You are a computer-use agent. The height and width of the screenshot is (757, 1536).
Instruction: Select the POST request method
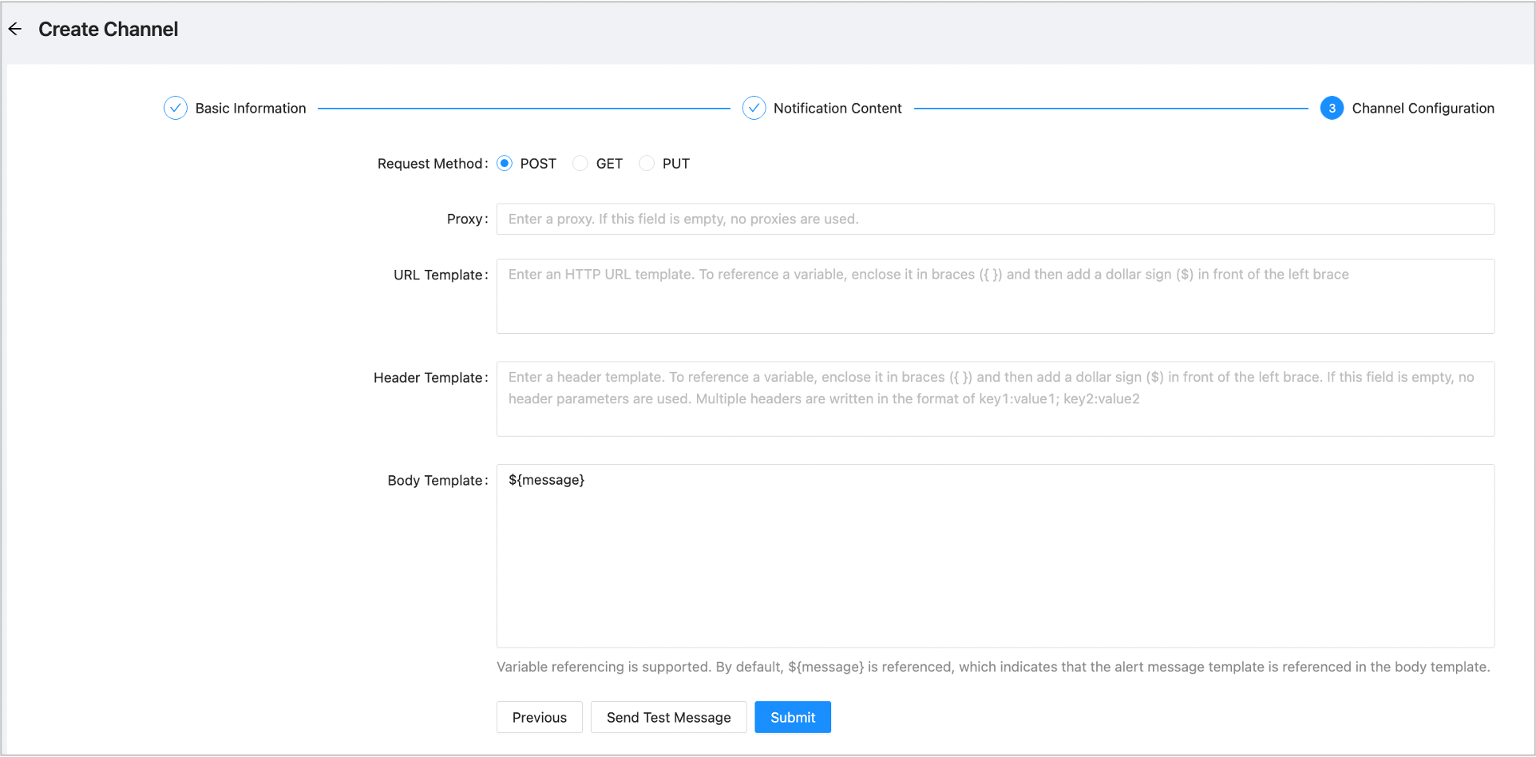point(505,164)
